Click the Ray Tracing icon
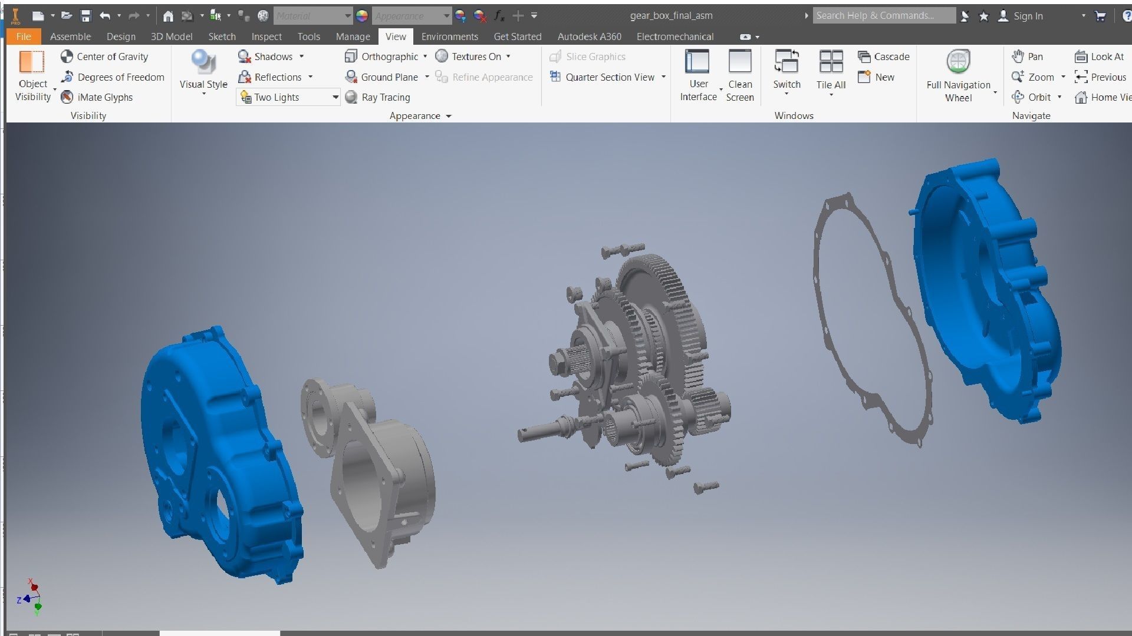The width and height of the screenshot is (1132, 636). 351,97
